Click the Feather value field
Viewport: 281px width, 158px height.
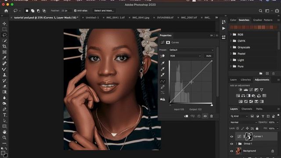tap(66, 11)
